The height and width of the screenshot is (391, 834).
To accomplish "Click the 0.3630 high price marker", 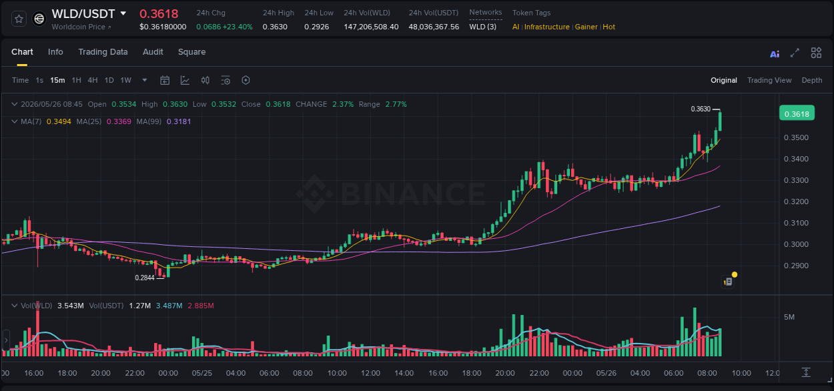I will click(701, 109).
